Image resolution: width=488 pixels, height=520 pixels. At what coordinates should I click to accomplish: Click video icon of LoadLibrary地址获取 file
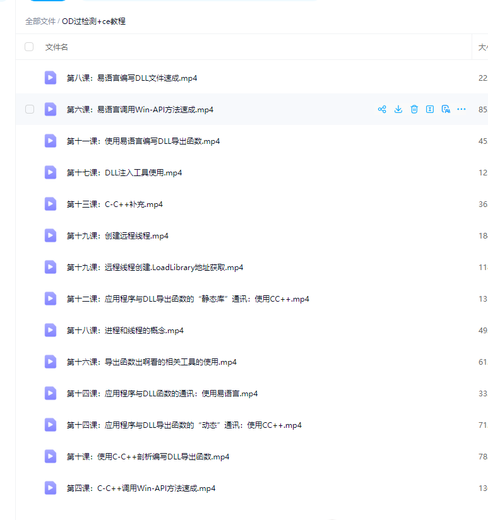(51, 267)
